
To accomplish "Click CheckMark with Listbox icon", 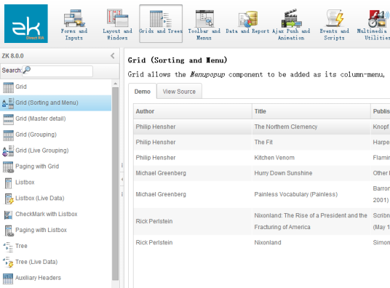I will [x=8, y=215].
